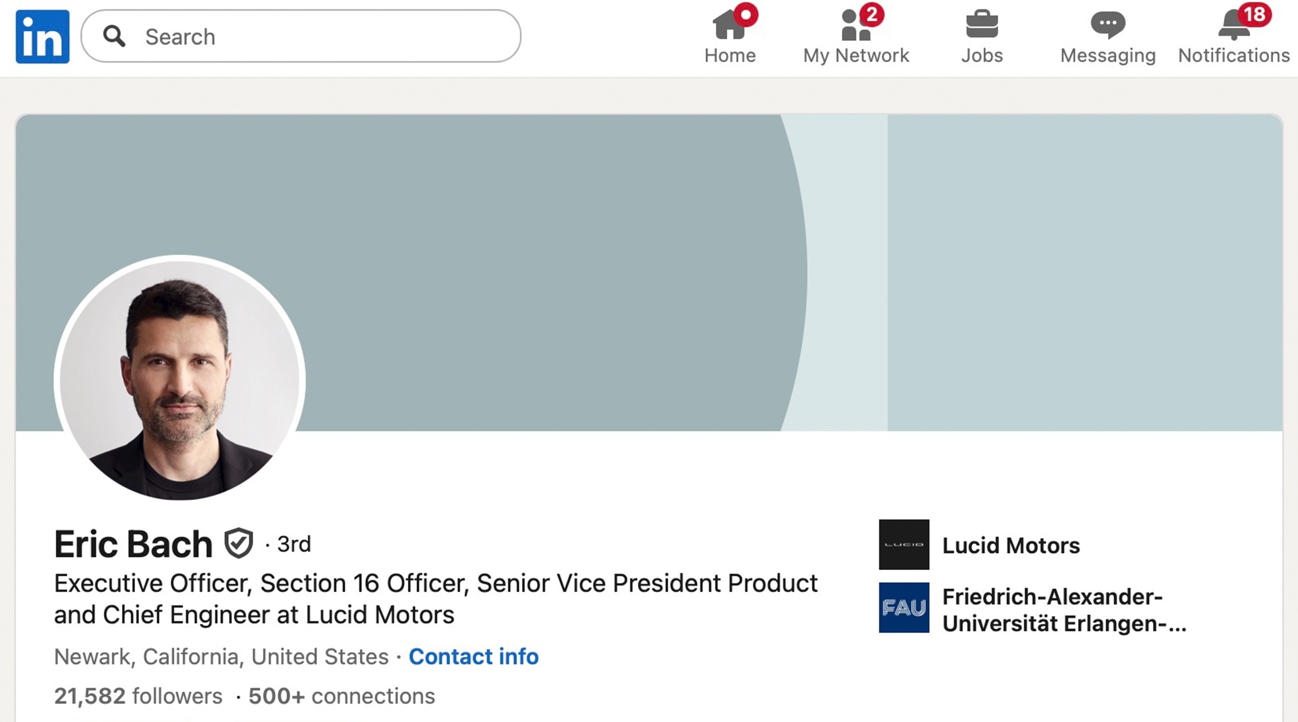Screen dimensions: 1298x722
Task: View the 500+ connections link
Action: point(342,696)
